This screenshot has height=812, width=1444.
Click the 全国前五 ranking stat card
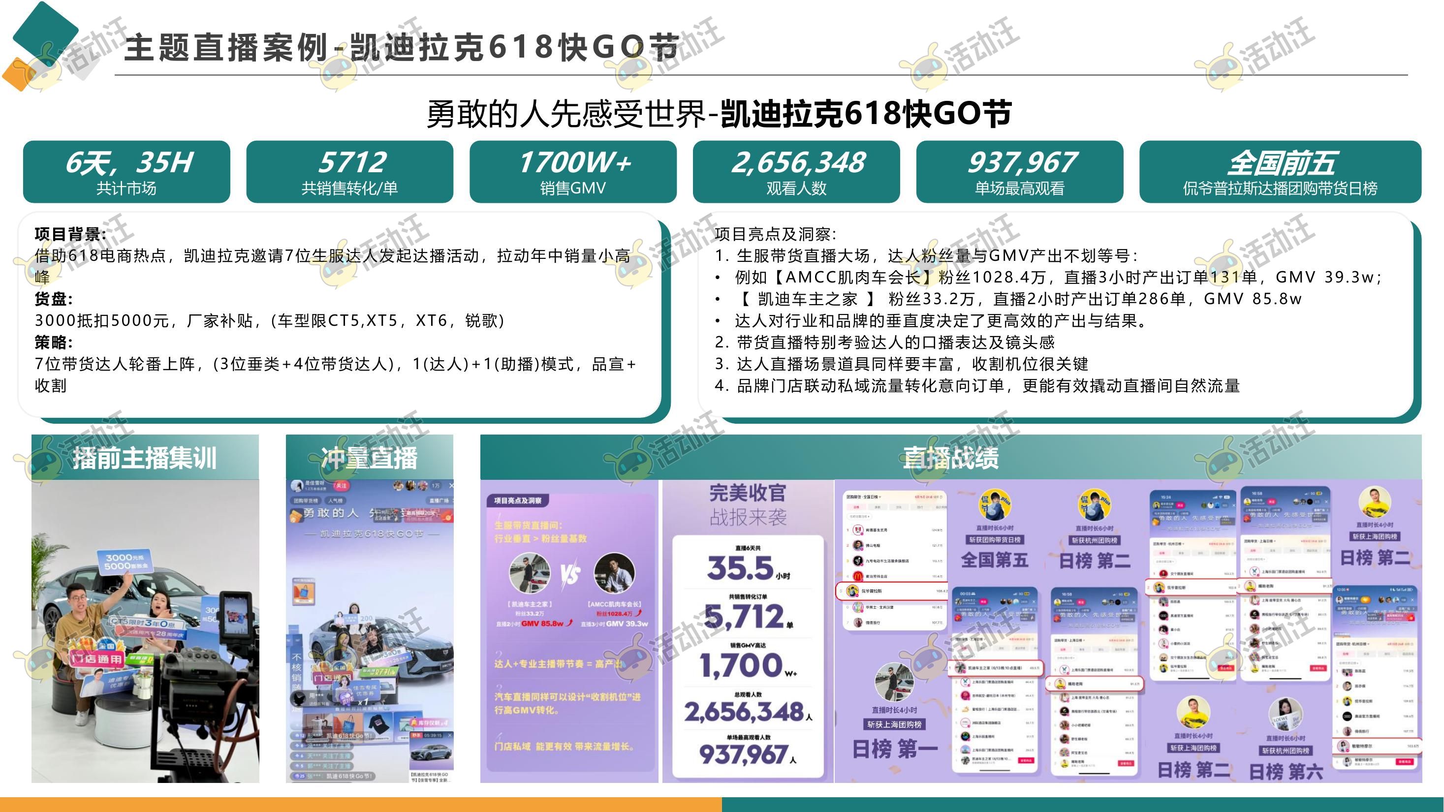pos(1280,171)
